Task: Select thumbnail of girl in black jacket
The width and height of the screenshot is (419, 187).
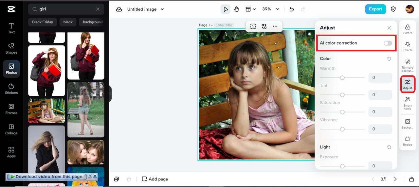Action: tap(46, 153)
